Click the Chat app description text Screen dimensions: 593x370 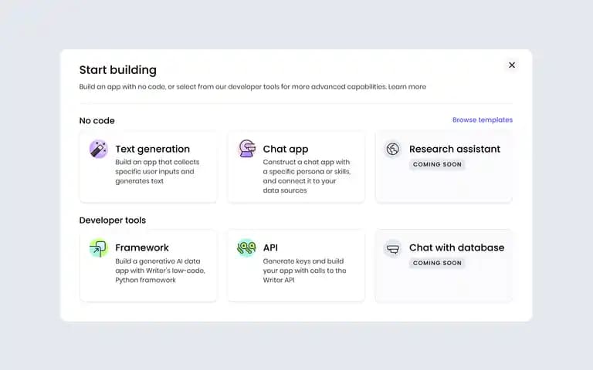[x=307, y=176]
